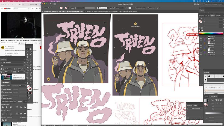Image resolution: width=224 pixels, height=126 pixels.
Task: Open the Ventana menu
Action: tap(52, 1)
